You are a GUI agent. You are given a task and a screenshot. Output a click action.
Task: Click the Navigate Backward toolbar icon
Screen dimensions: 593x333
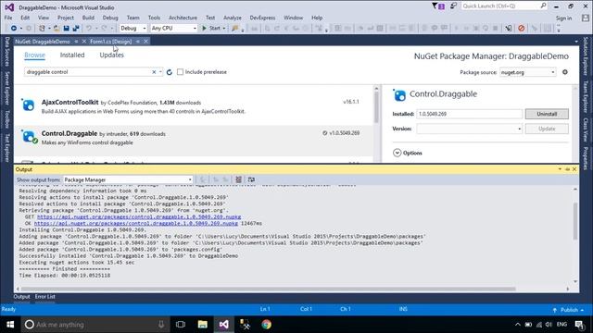tap(14, 29)
